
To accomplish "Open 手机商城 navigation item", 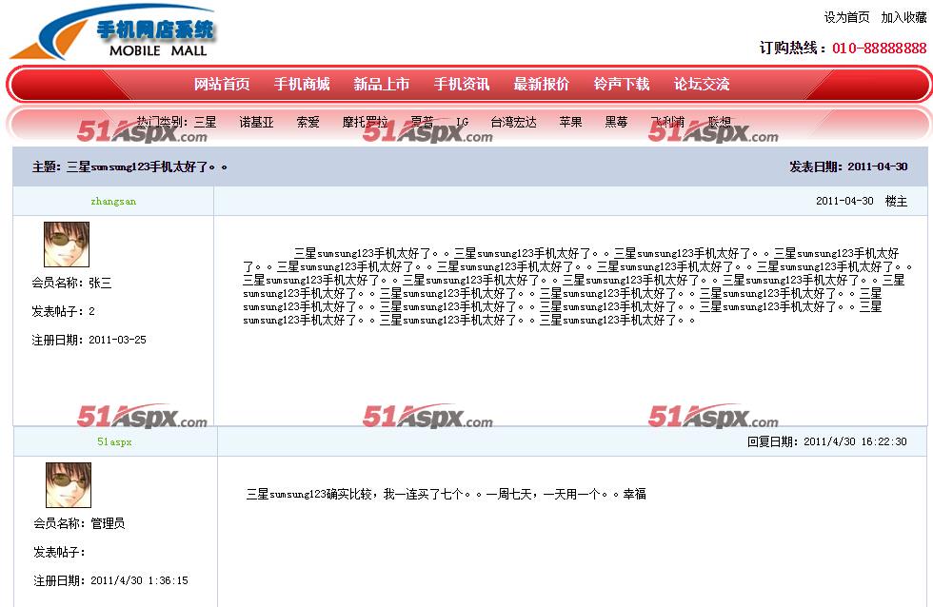I will tap(302, 84).
